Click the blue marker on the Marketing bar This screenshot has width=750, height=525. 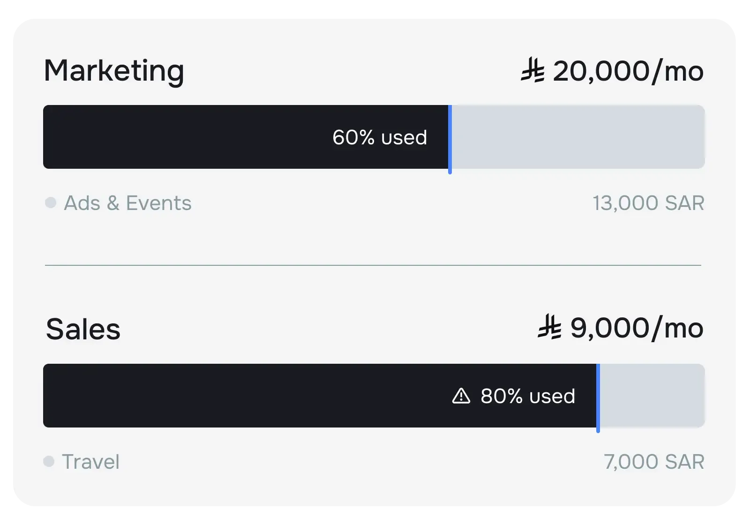[450, 139]
